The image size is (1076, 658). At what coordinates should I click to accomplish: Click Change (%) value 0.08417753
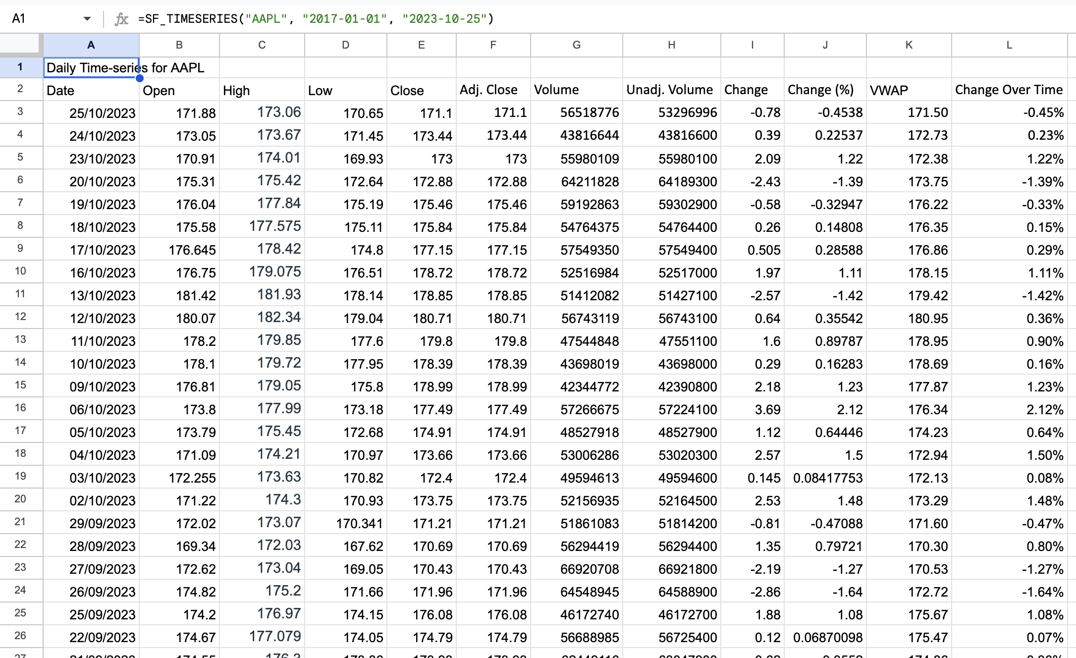click(x=825, y=477)
